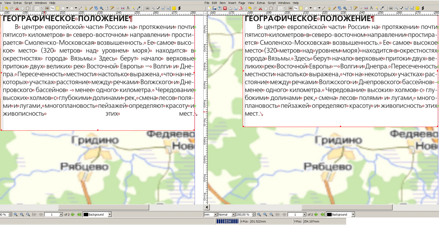Viewport: 439px width, 225px height.
Task: Go to next page in right window
Action: [x=316, y=214]
